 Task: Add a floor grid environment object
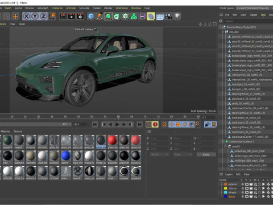point(160,17)
